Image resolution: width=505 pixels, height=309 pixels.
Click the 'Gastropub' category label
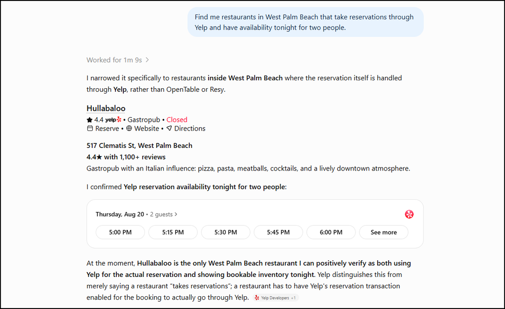click(144, 120)
